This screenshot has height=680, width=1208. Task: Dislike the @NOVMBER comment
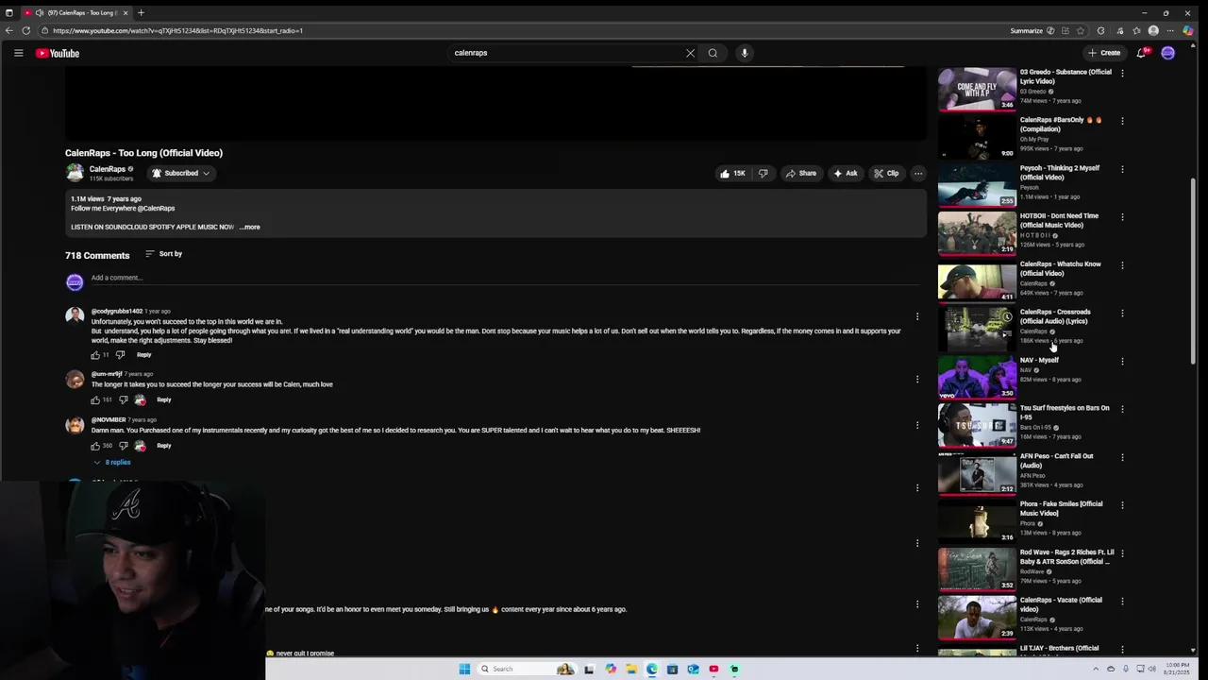(123, 446)
